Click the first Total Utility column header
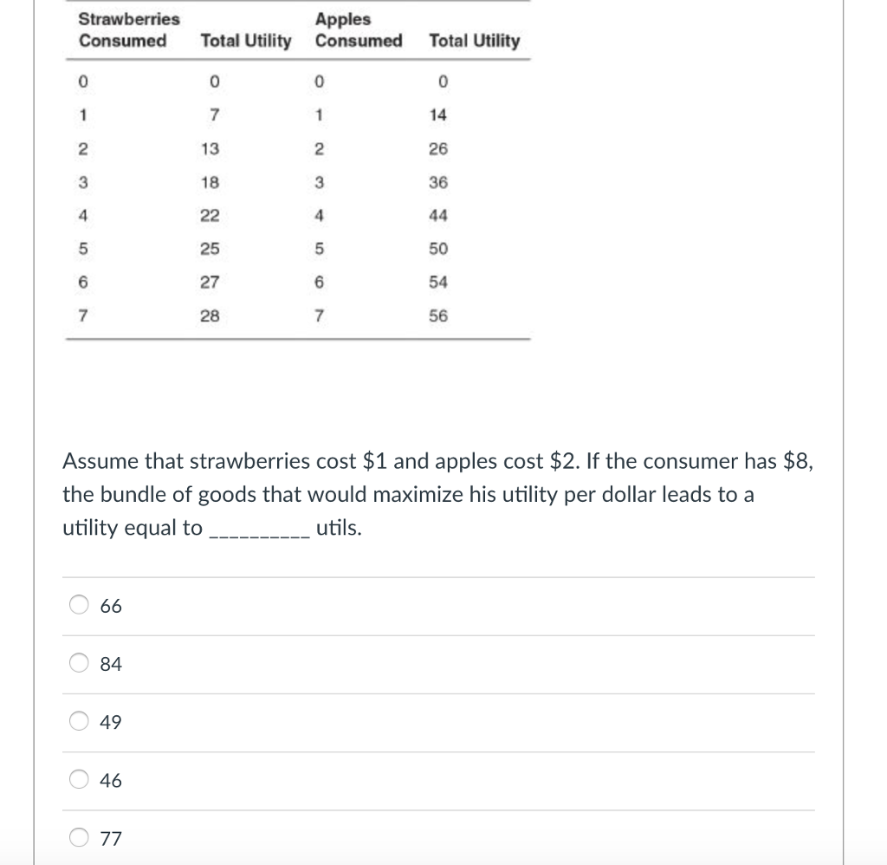The image size is (887, 865). coord(244,40)
